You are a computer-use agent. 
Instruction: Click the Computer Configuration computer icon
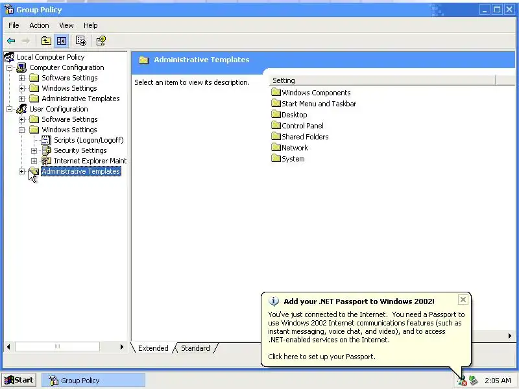pos(21,67)
